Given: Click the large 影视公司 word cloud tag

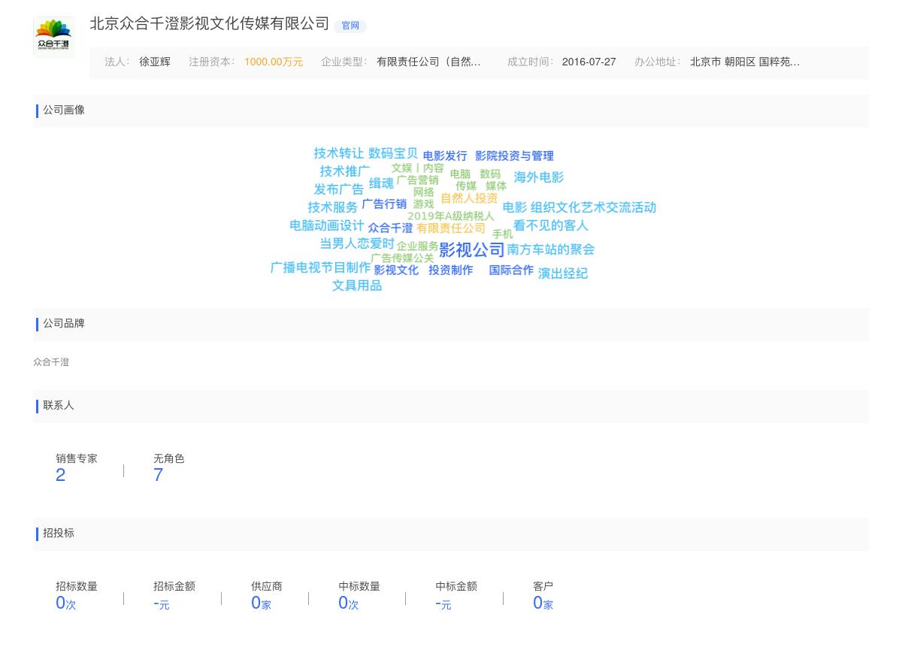Looking at the screenshot, I should pos(472,249).
